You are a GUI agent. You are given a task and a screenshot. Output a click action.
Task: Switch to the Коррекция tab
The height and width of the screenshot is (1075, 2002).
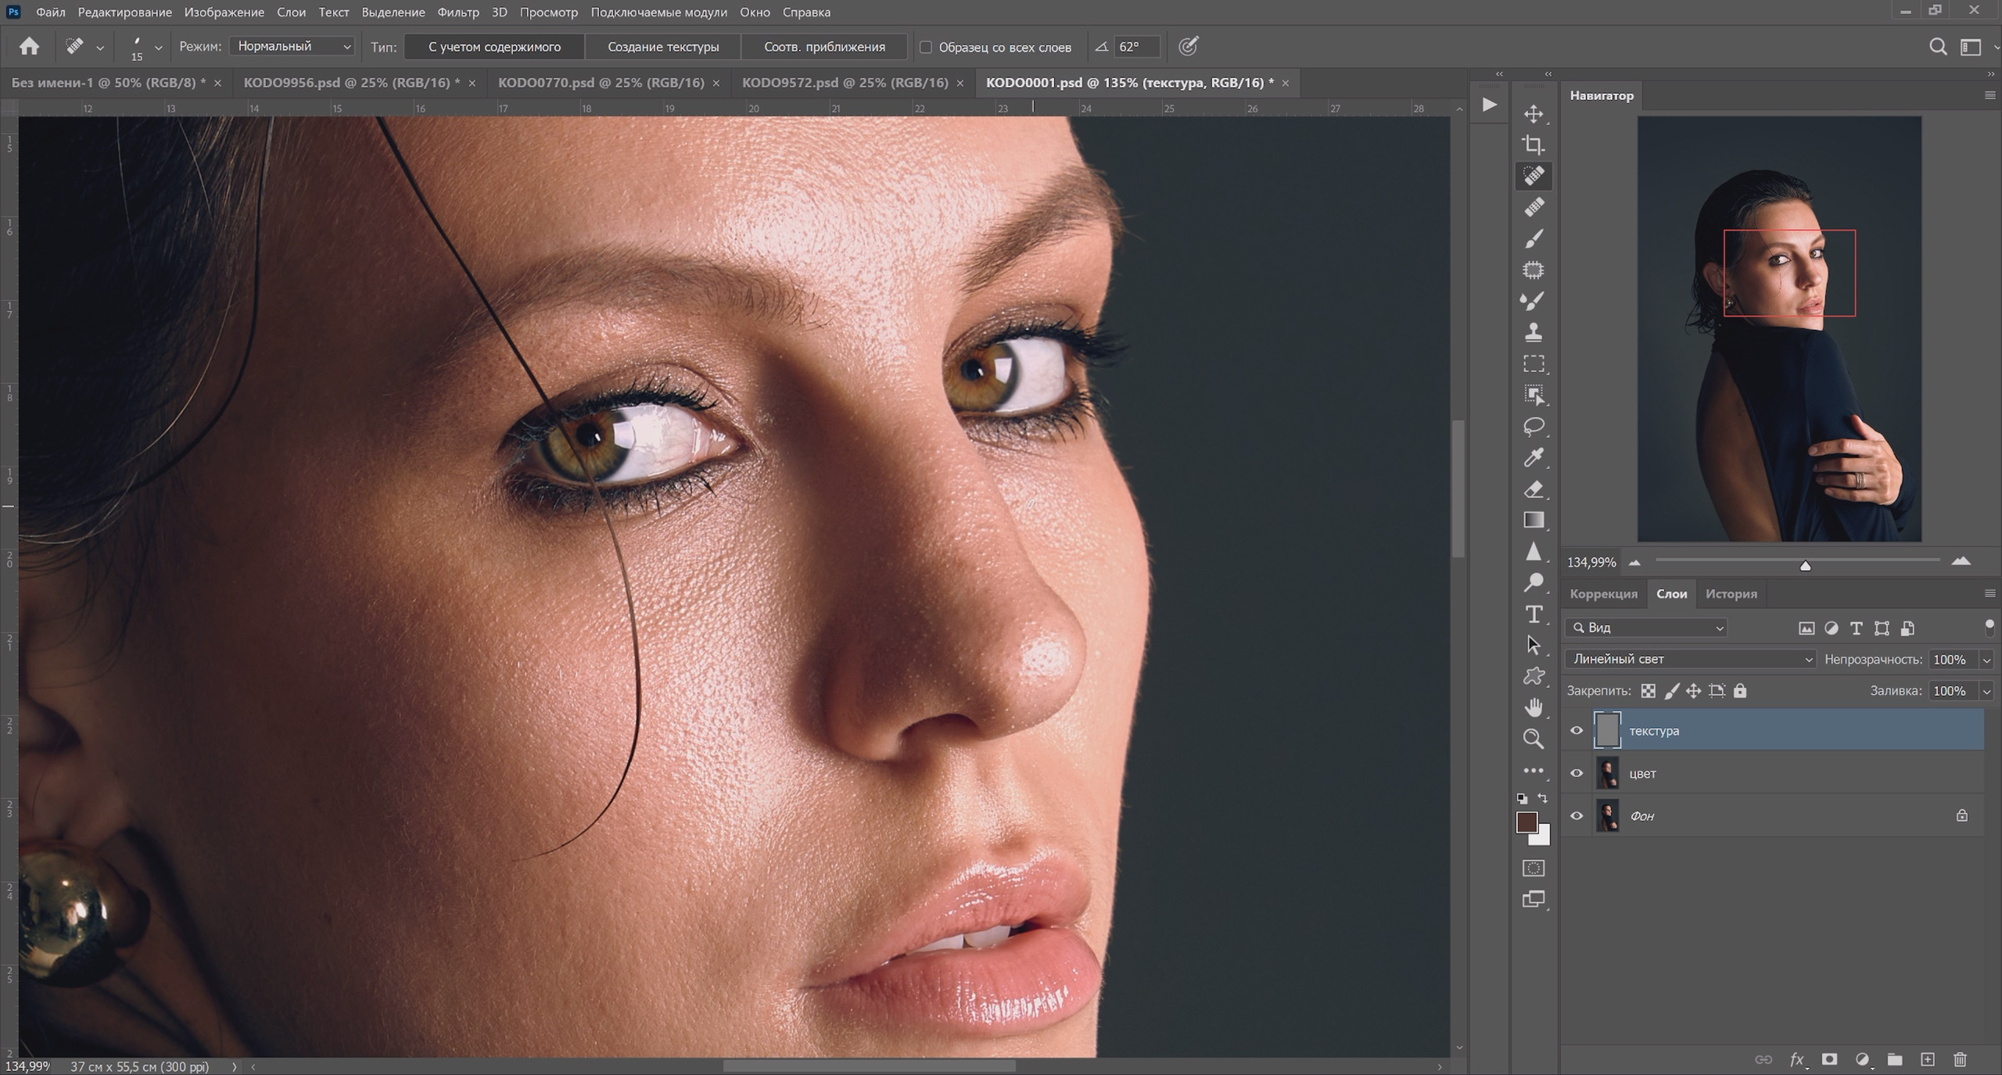(1603, 593)
